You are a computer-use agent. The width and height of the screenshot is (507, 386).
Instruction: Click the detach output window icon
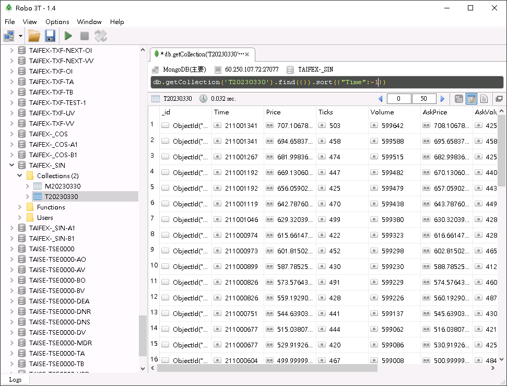[499, 99]
